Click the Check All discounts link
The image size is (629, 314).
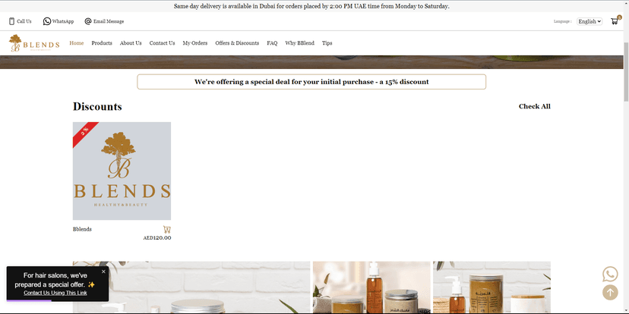pos(534,106)
